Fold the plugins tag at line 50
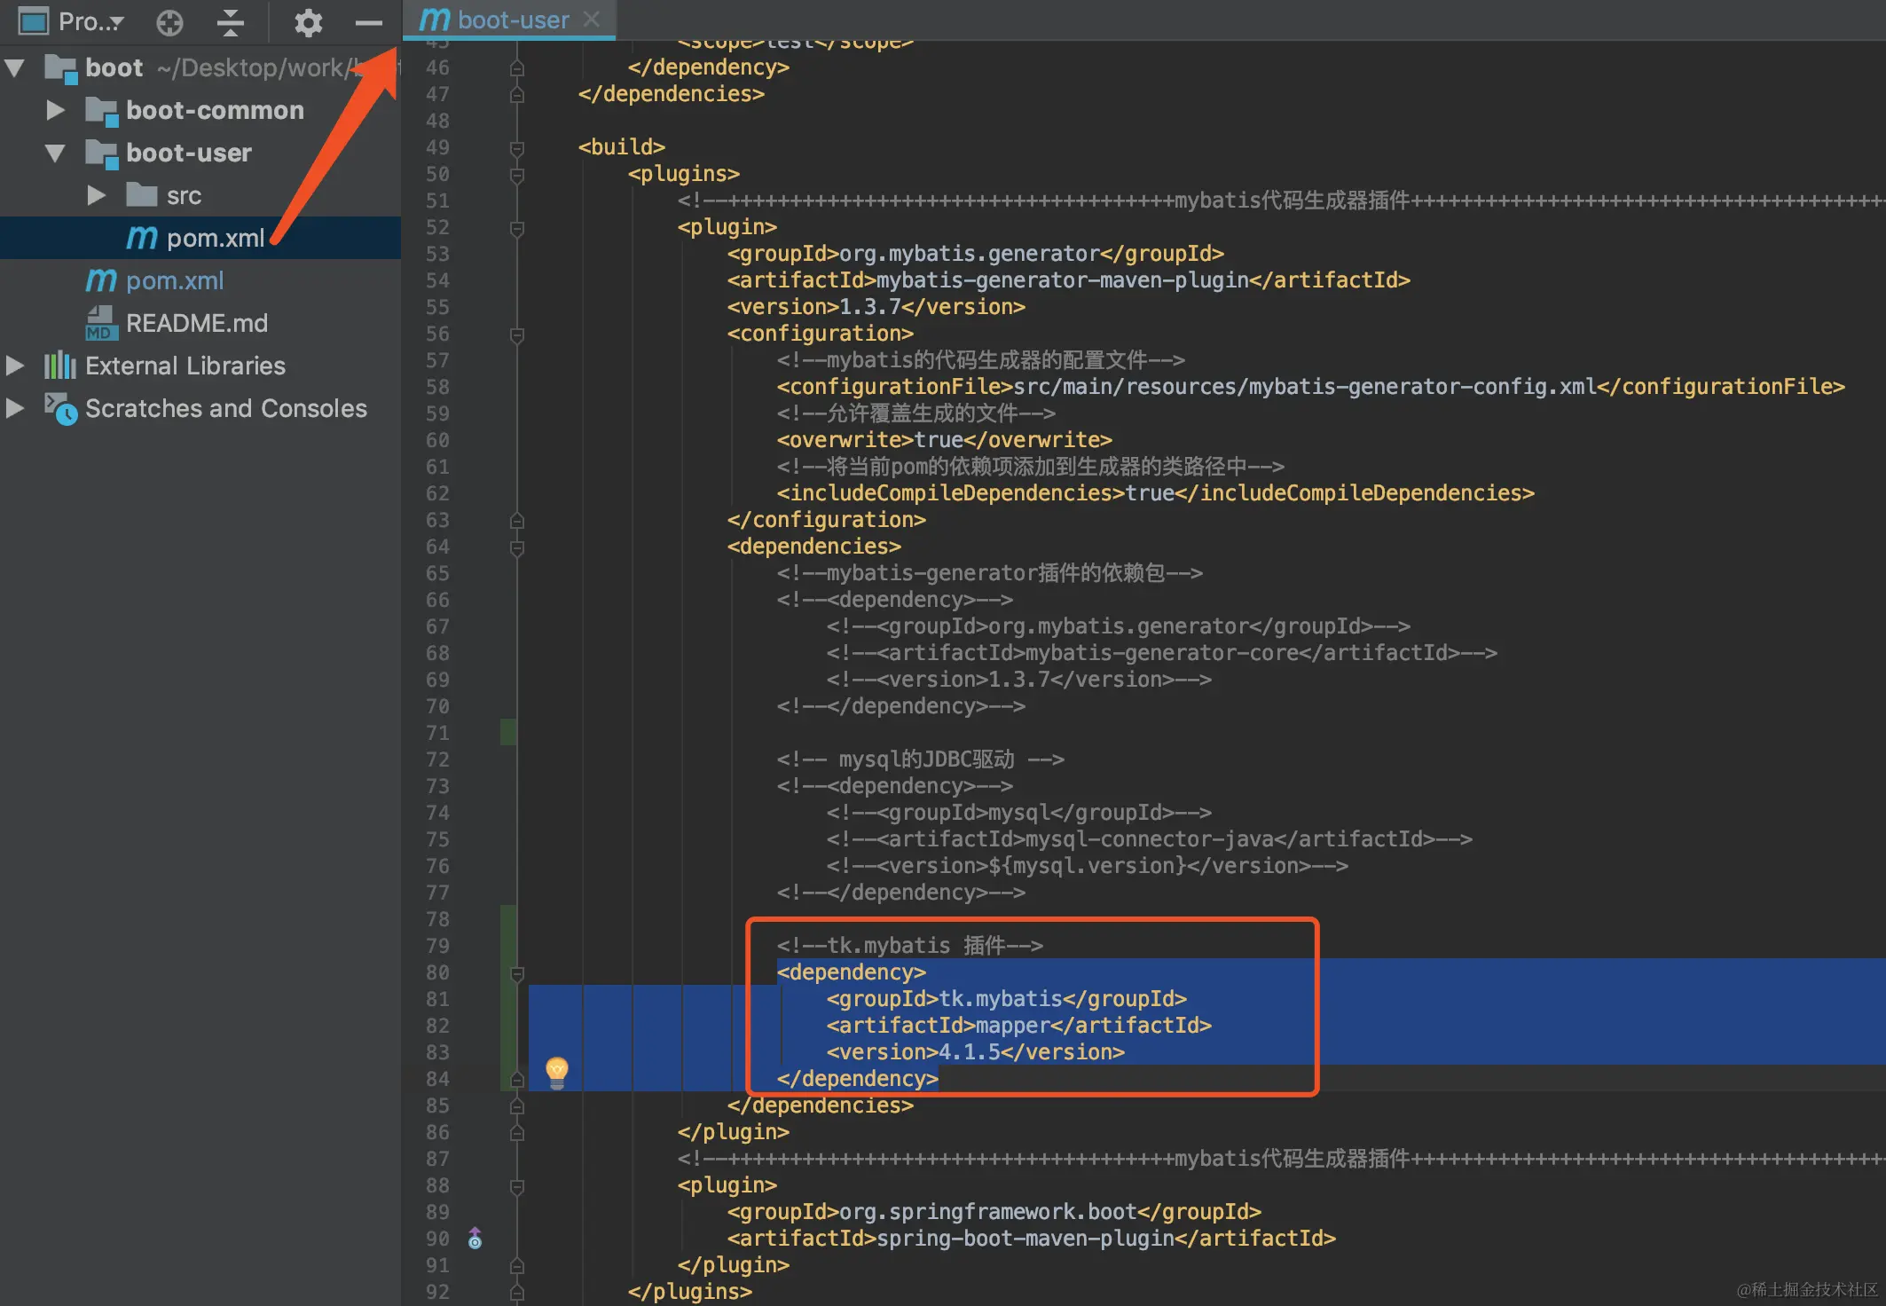 pos(517,175)
